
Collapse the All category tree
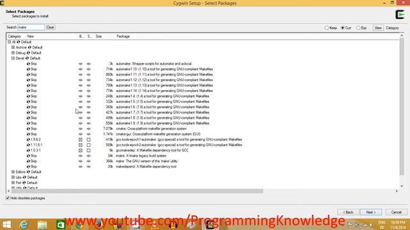click(x=10, y=42)
